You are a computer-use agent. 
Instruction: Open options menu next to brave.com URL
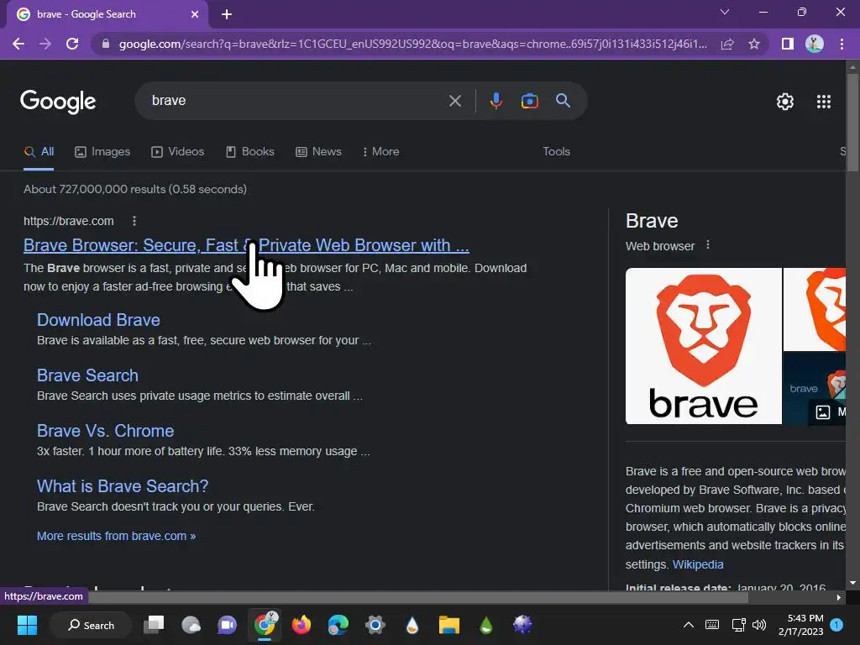[x=134, y=221]
